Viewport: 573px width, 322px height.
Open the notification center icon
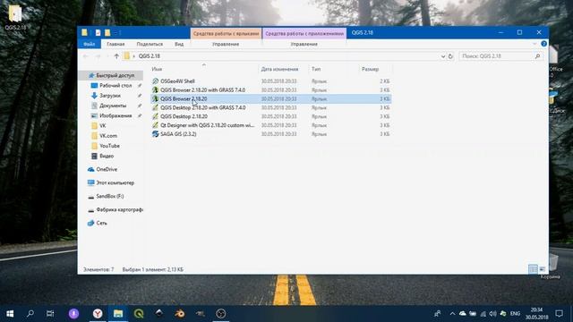(x=559, y=314)
